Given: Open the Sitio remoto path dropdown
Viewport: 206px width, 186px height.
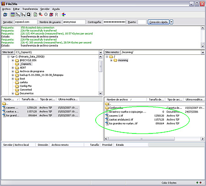Looking at the screenshot, I should (x=203, y=52).
